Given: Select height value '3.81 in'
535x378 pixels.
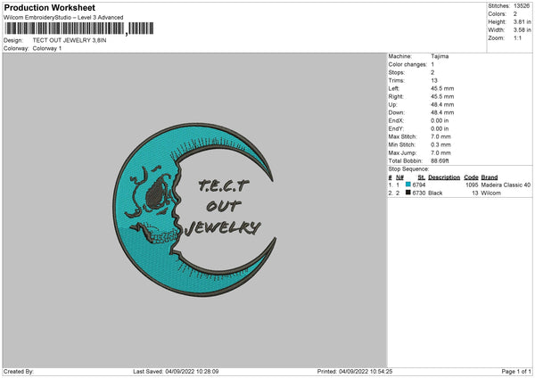Looking at the screenshot, I should [522, 21].
